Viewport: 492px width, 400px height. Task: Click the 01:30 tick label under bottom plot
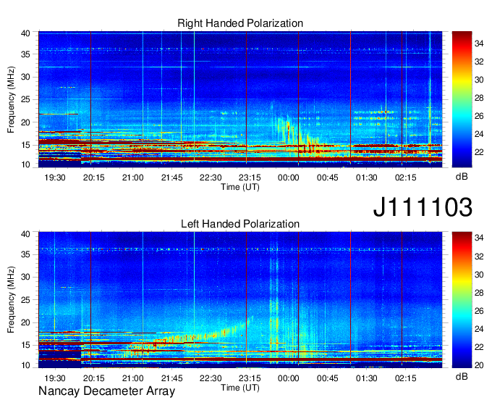[367, 378]
